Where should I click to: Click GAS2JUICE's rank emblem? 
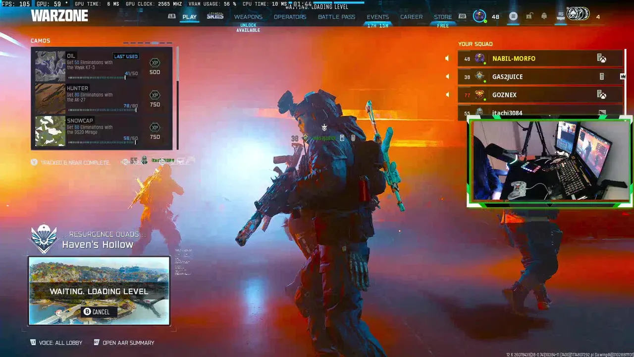pyautogui.click(x=479, y=76)
